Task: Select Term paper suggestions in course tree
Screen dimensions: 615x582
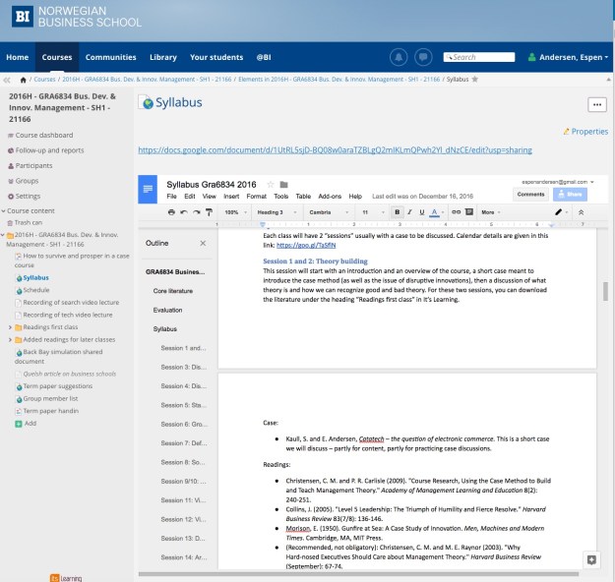Action: pyautogui.click(x=55, y=386)
